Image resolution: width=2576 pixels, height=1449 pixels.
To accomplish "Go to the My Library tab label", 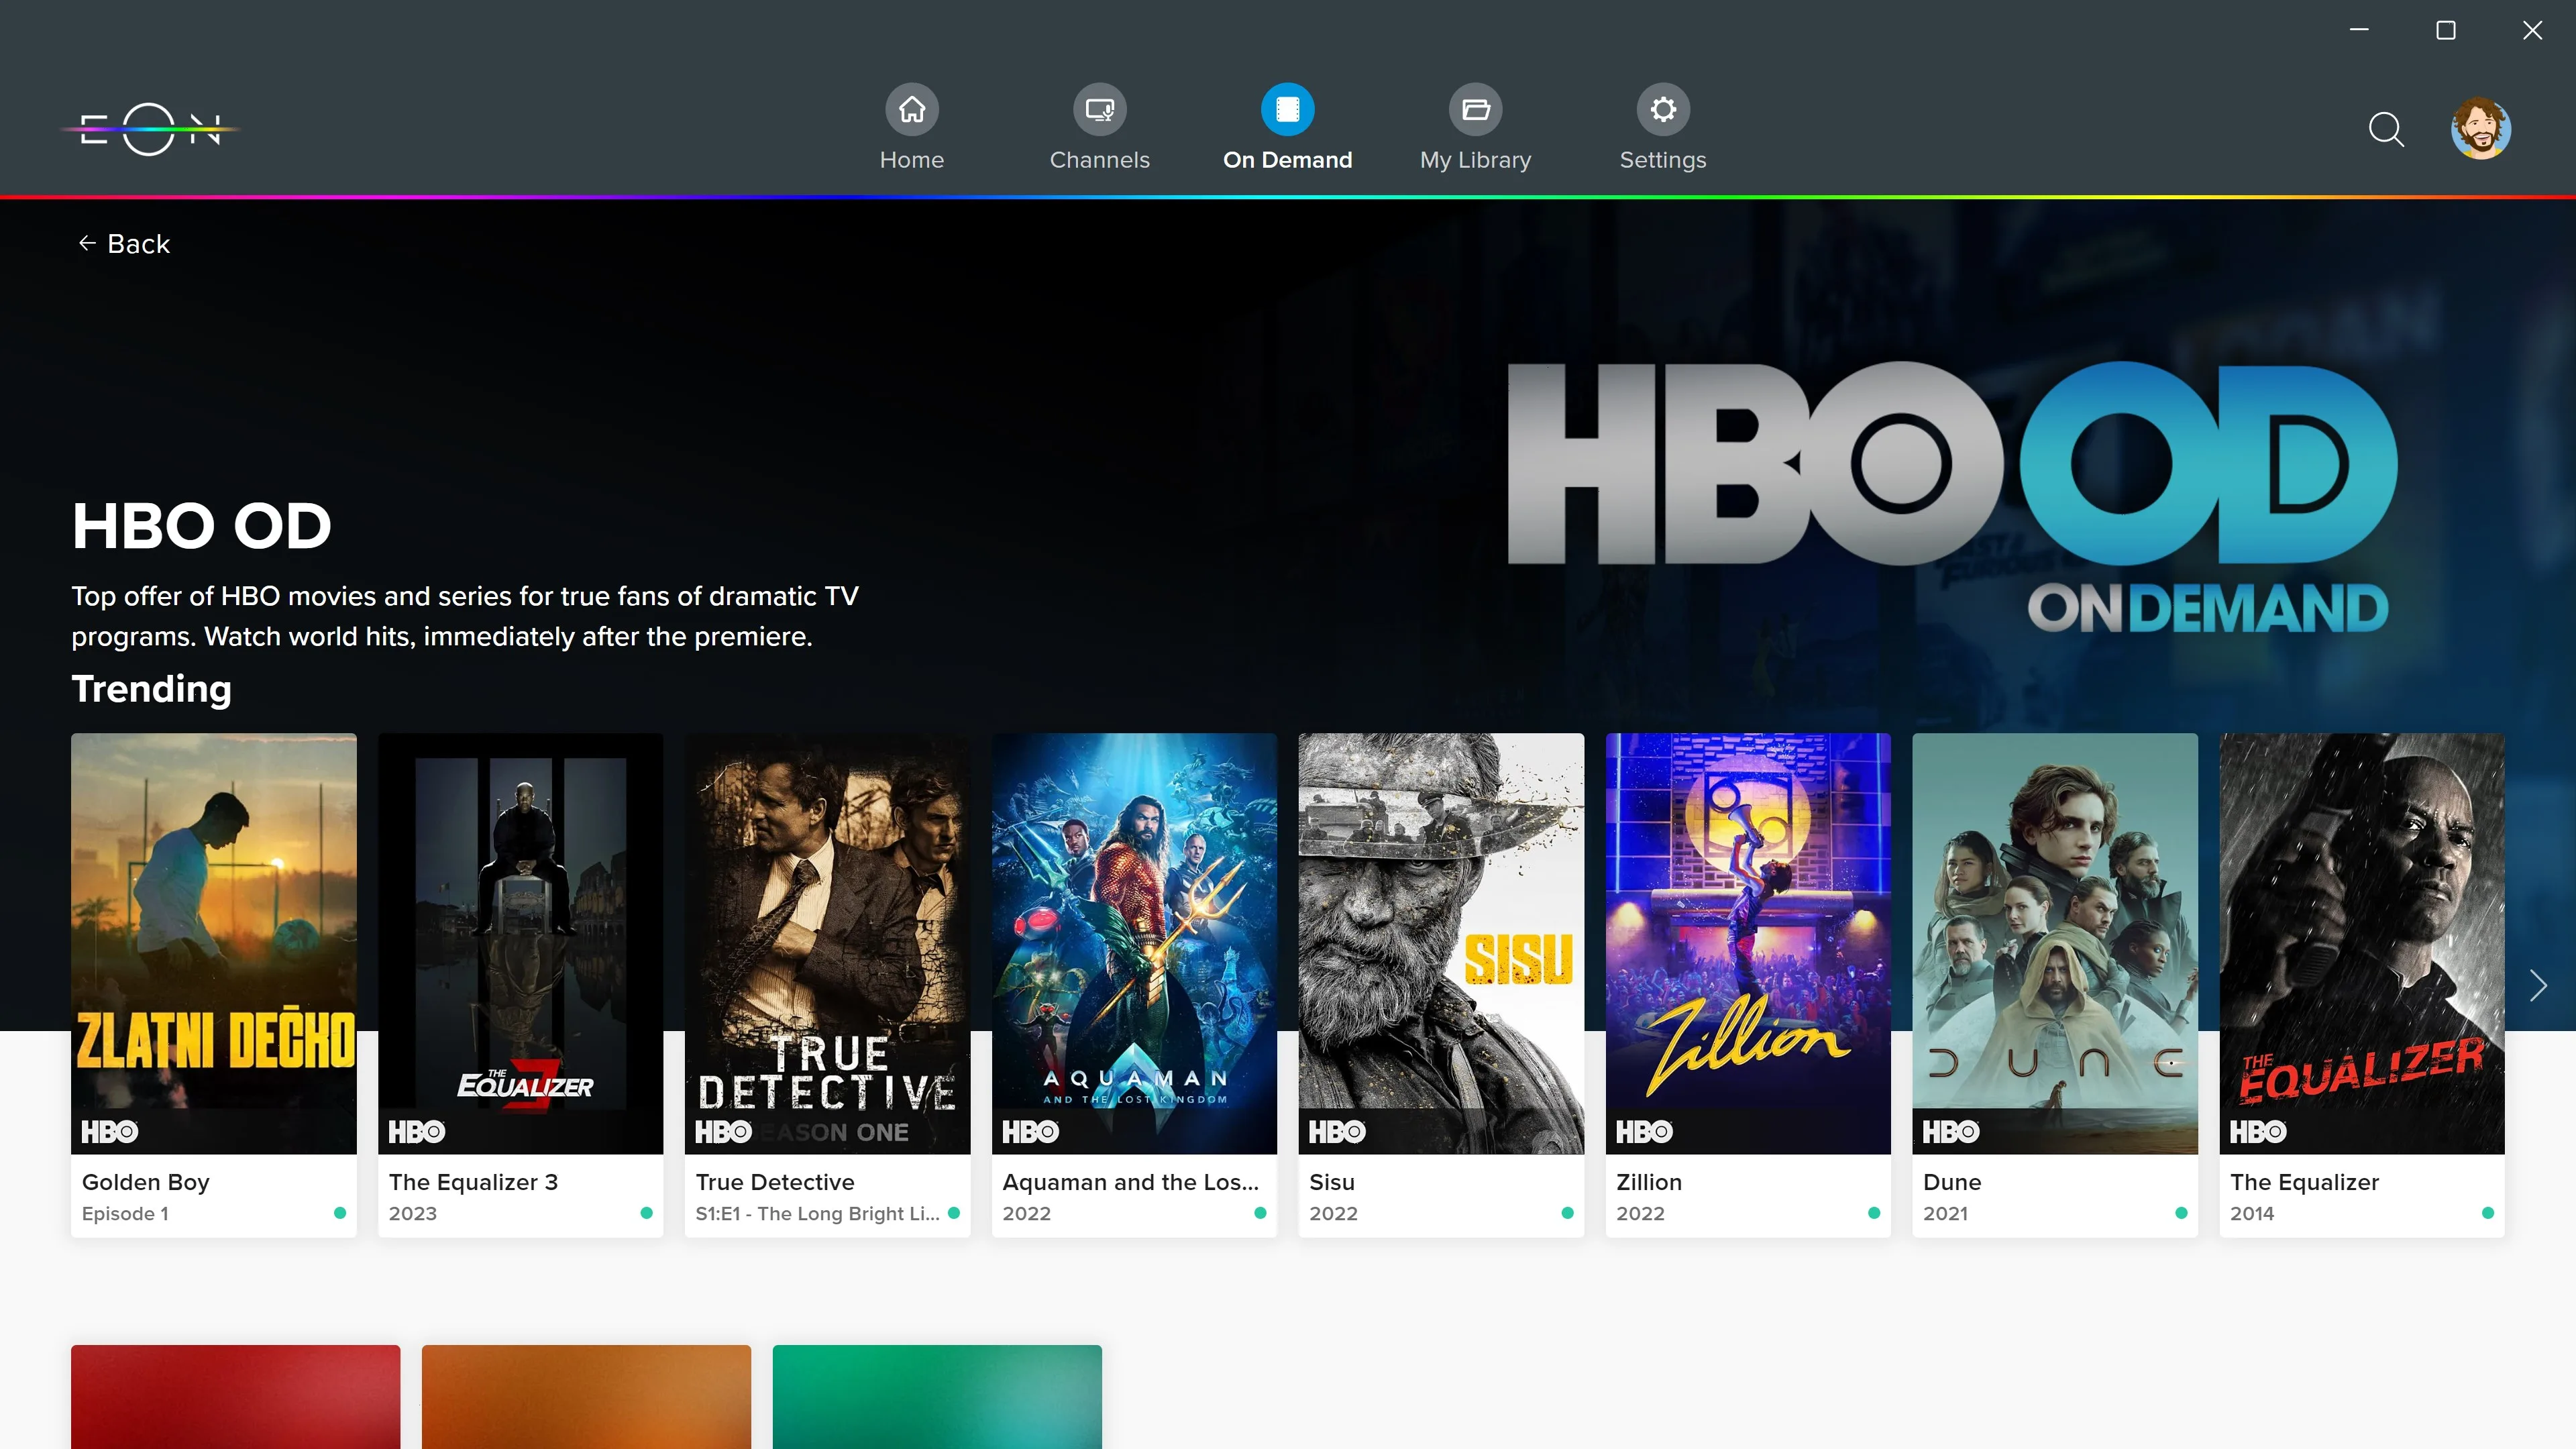I will [x=1475, y=160].
